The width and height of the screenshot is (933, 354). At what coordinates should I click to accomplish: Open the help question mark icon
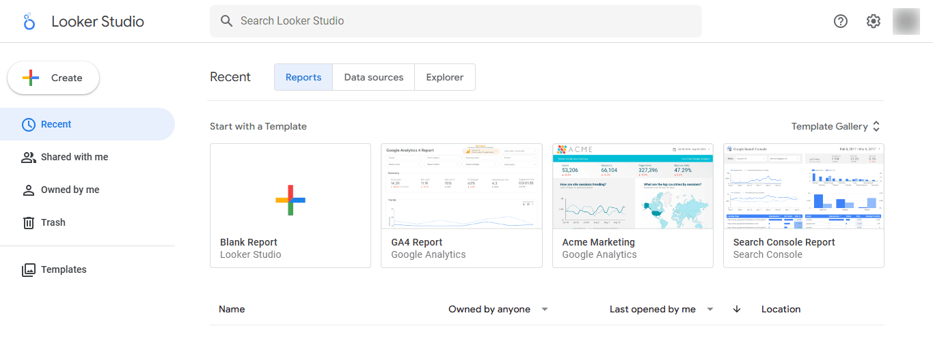[x=841, y=21]
